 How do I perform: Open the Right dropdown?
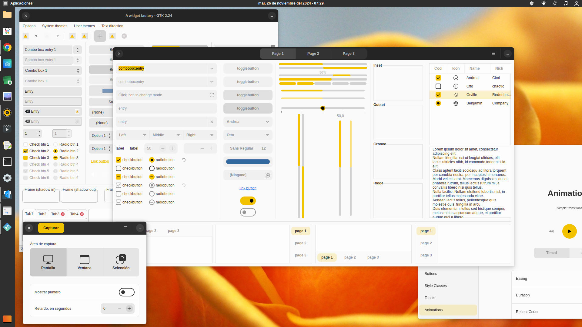(200, 135)
